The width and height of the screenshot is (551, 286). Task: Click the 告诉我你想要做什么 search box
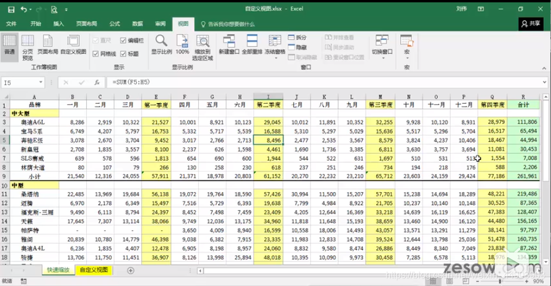[x=228, y=24]
